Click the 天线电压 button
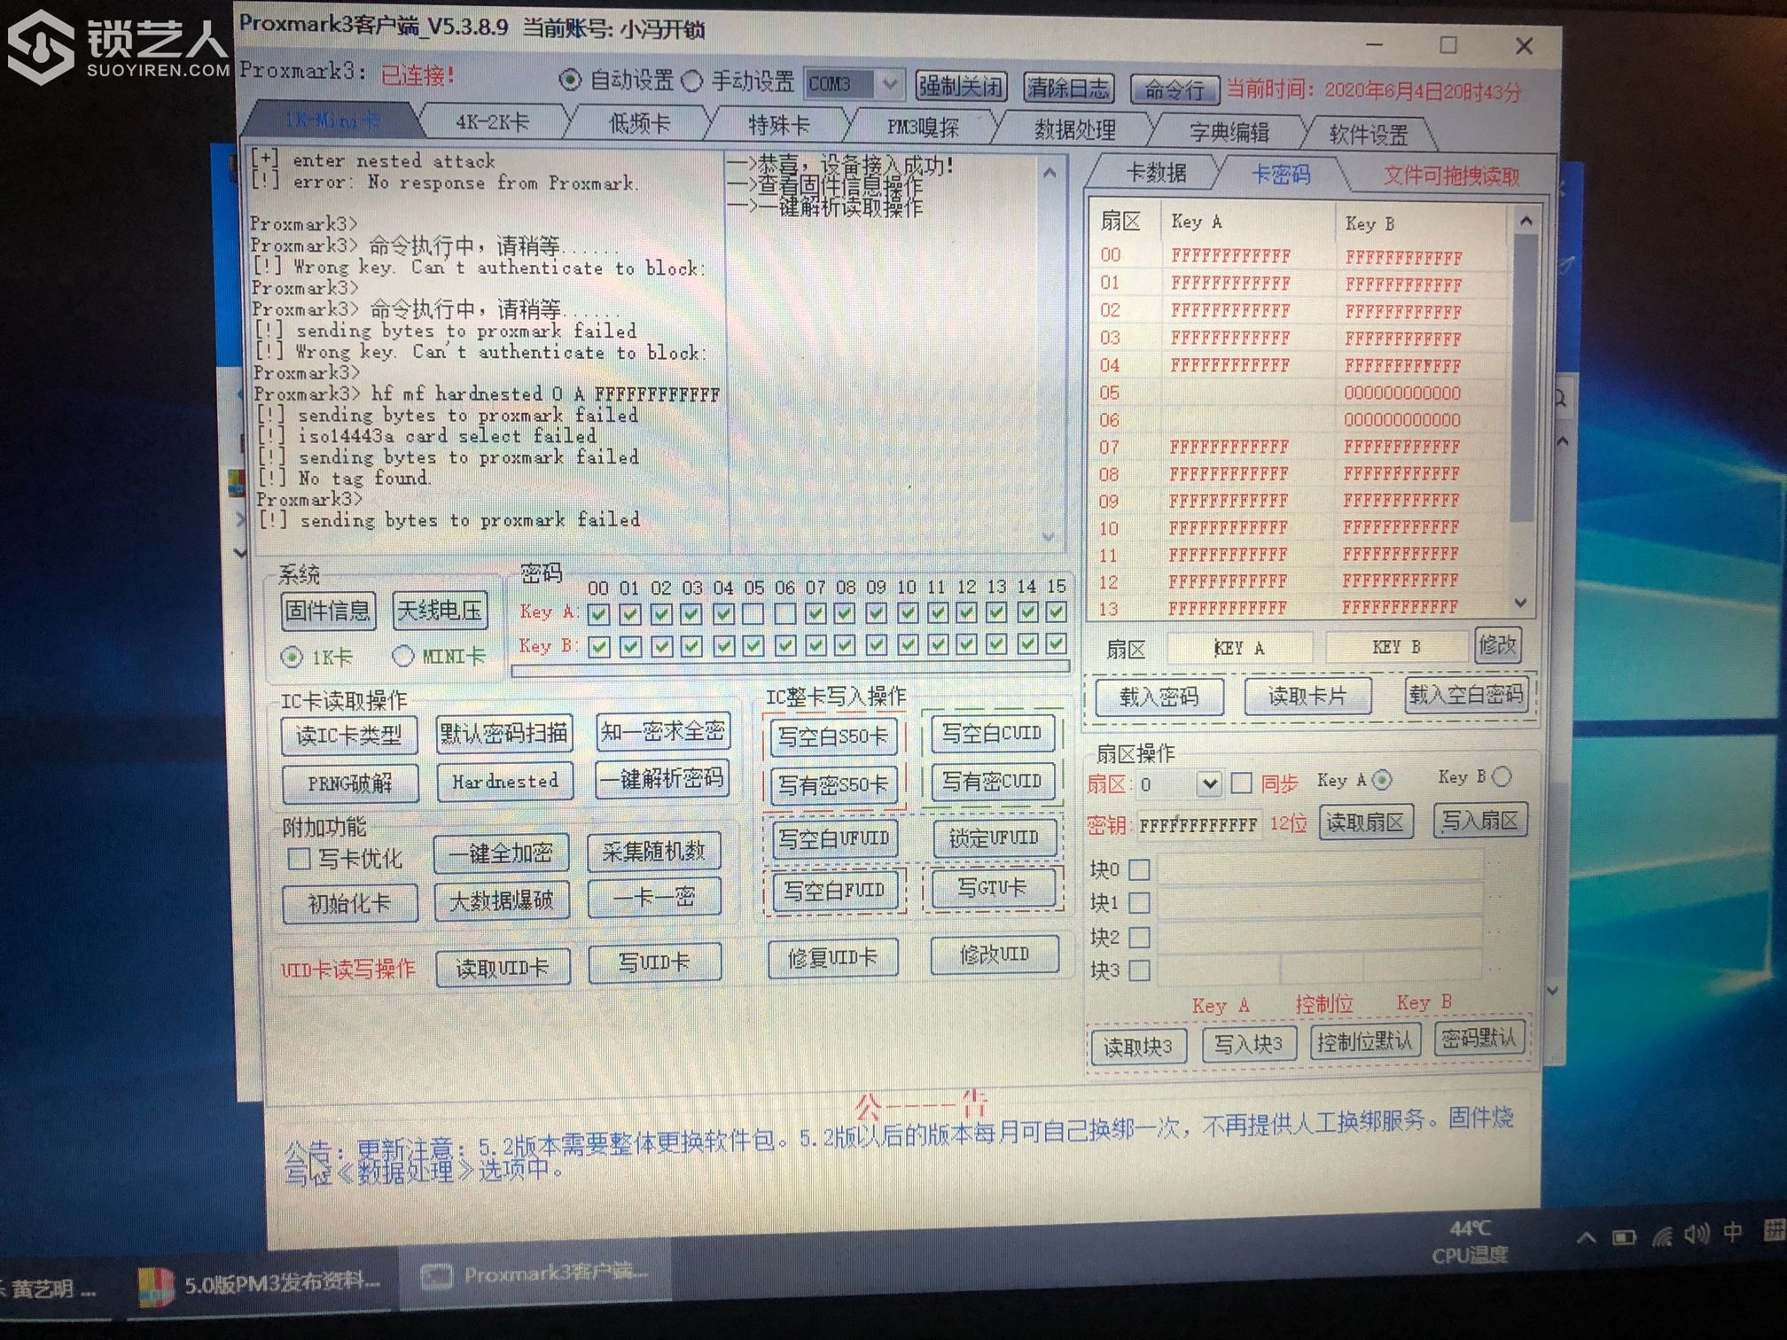The width and height of the screenshot is (1787, 1340). click(439, 610)
